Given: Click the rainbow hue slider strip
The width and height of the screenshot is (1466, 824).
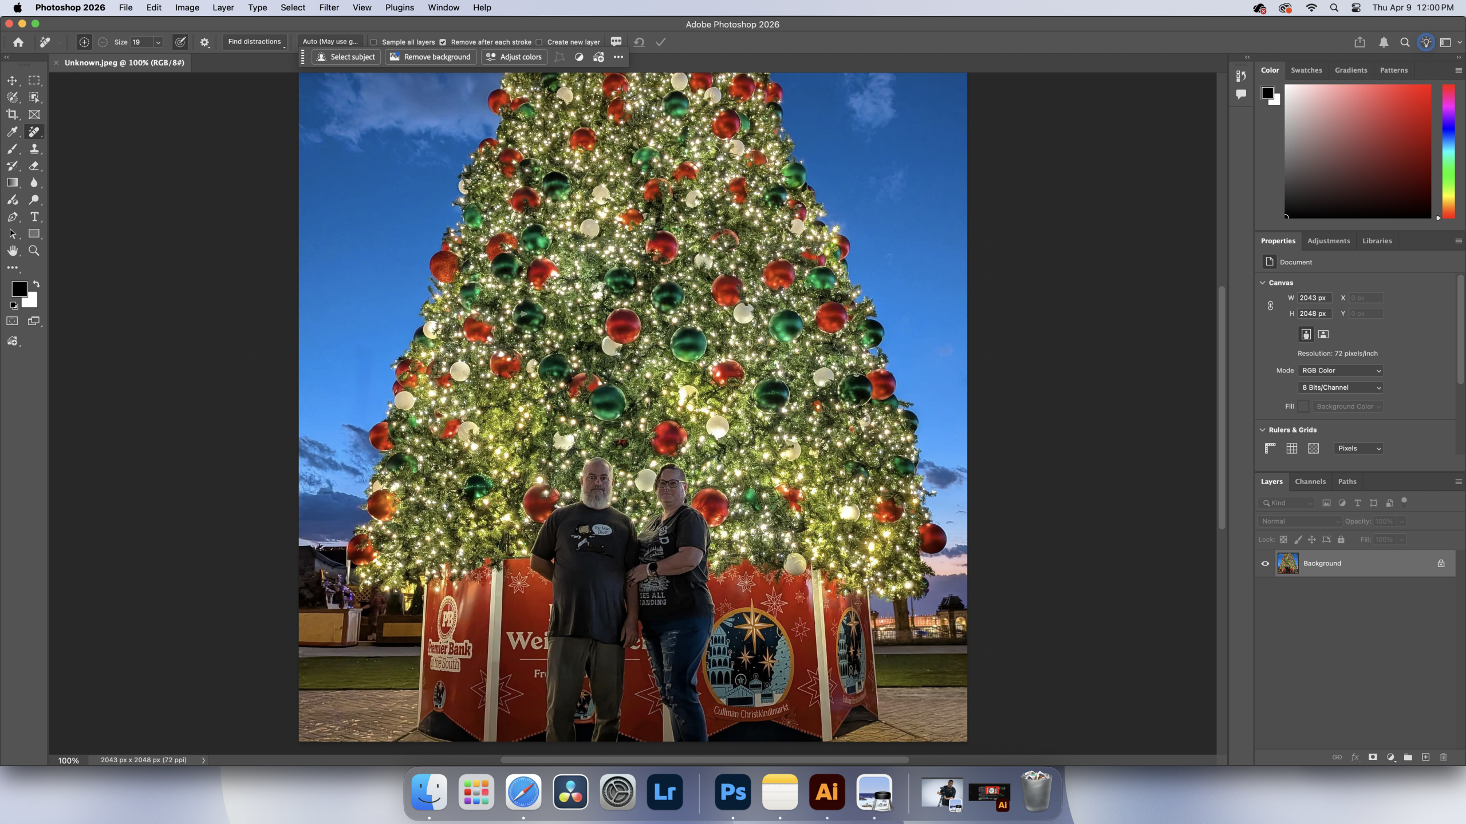Looking at the screenshot, I should tap(1448, 151).
